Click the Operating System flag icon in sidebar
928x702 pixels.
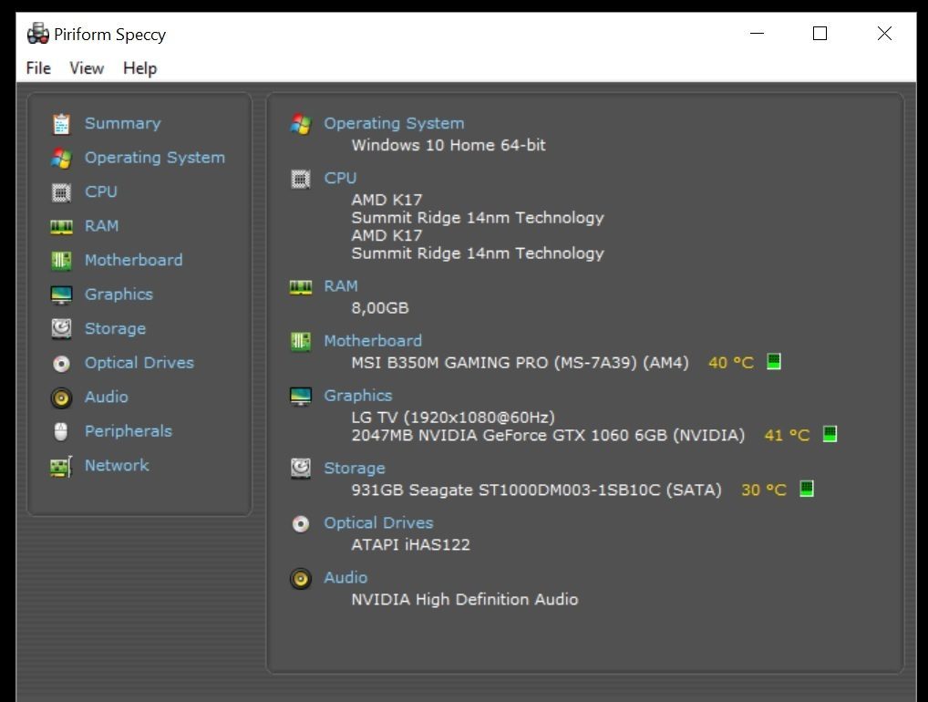point(61,158)
